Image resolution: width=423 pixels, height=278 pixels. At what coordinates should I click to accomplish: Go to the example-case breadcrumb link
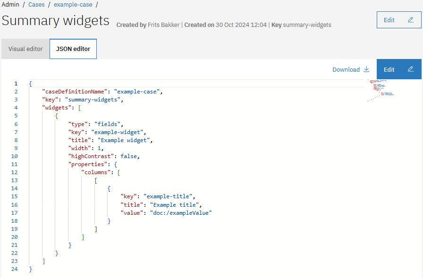tap(73, 5)
